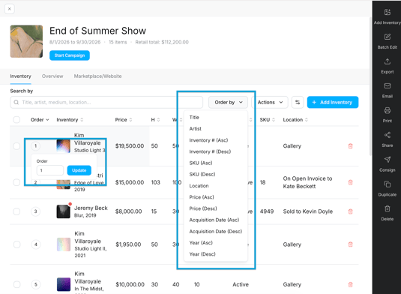
Task: Click the Consign sidebar icon
Action: coord(388,160)
